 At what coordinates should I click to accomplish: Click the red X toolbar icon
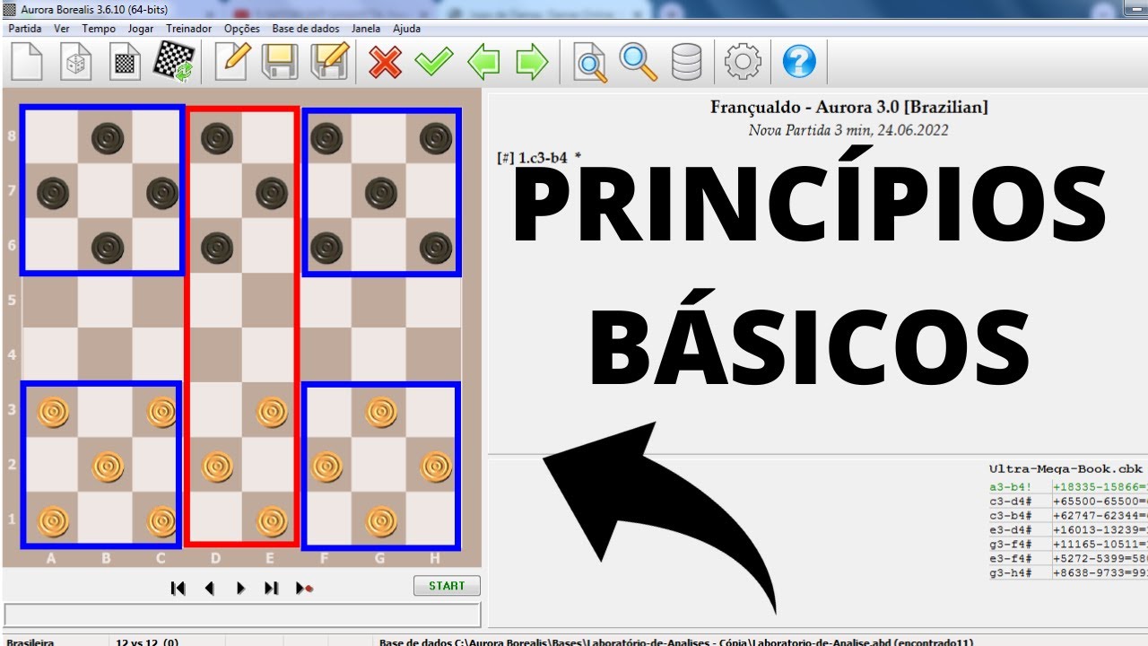386,63
